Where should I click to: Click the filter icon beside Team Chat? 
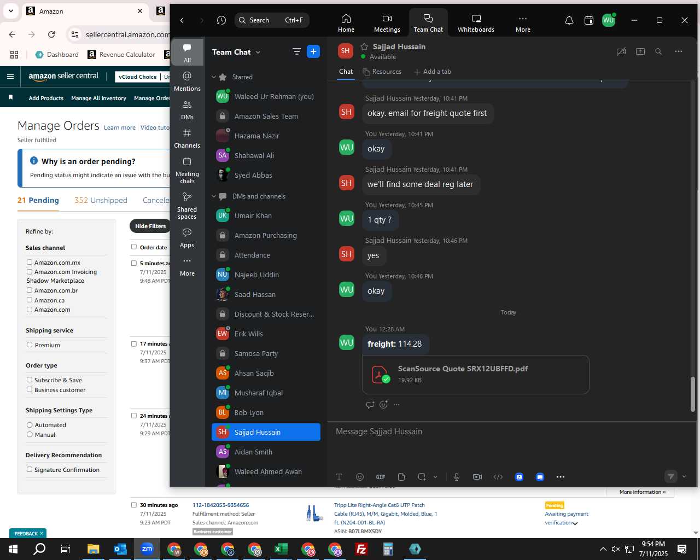296,51
